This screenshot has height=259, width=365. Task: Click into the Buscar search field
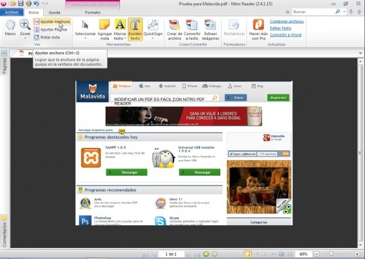[x=312, y=12]
